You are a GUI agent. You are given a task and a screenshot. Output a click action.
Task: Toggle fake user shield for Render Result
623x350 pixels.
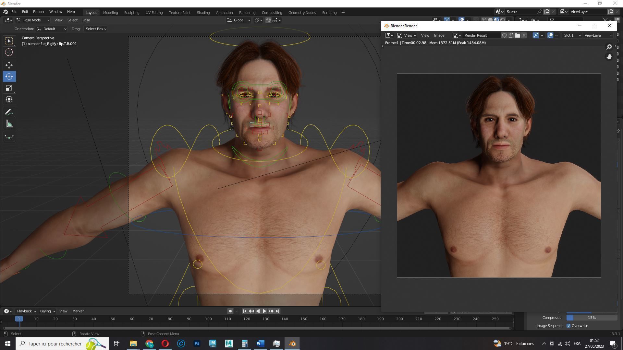point(504,35)
